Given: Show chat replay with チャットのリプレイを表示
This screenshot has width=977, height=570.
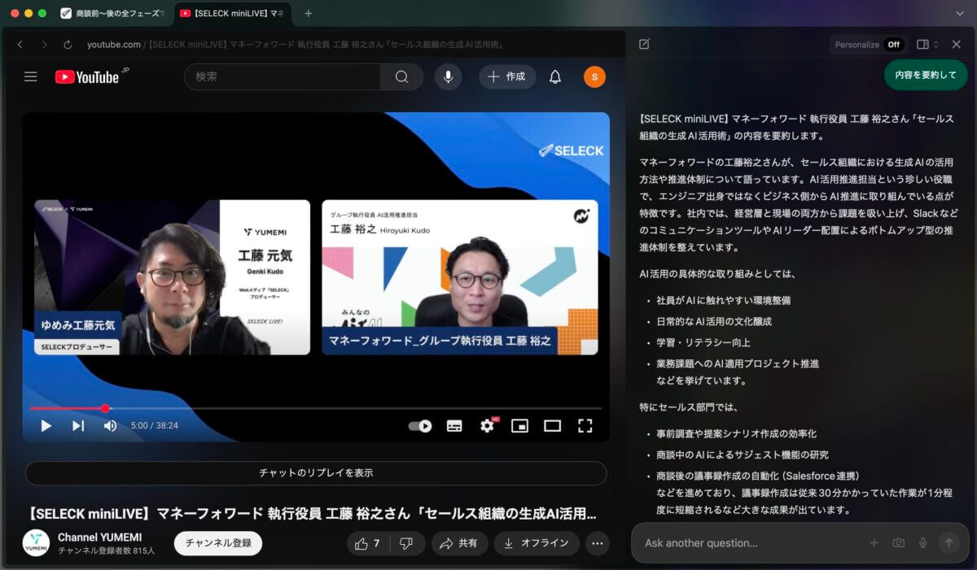Looking at the screenshot, I should tap(316, 472).
